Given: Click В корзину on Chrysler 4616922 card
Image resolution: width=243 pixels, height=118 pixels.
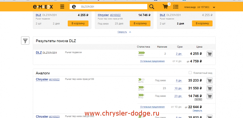Looking at the screenshot, I should pyautogui.click(x=140, y=23).
